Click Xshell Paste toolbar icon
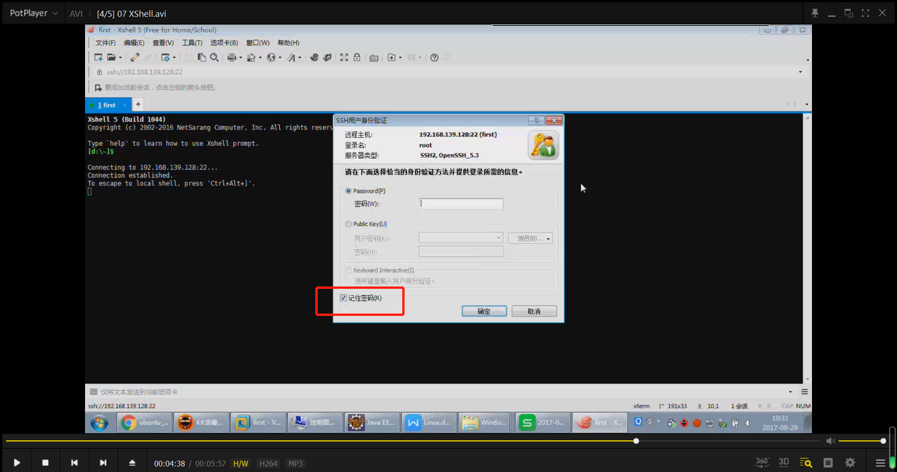897x472 pixels. click(201, 57)
